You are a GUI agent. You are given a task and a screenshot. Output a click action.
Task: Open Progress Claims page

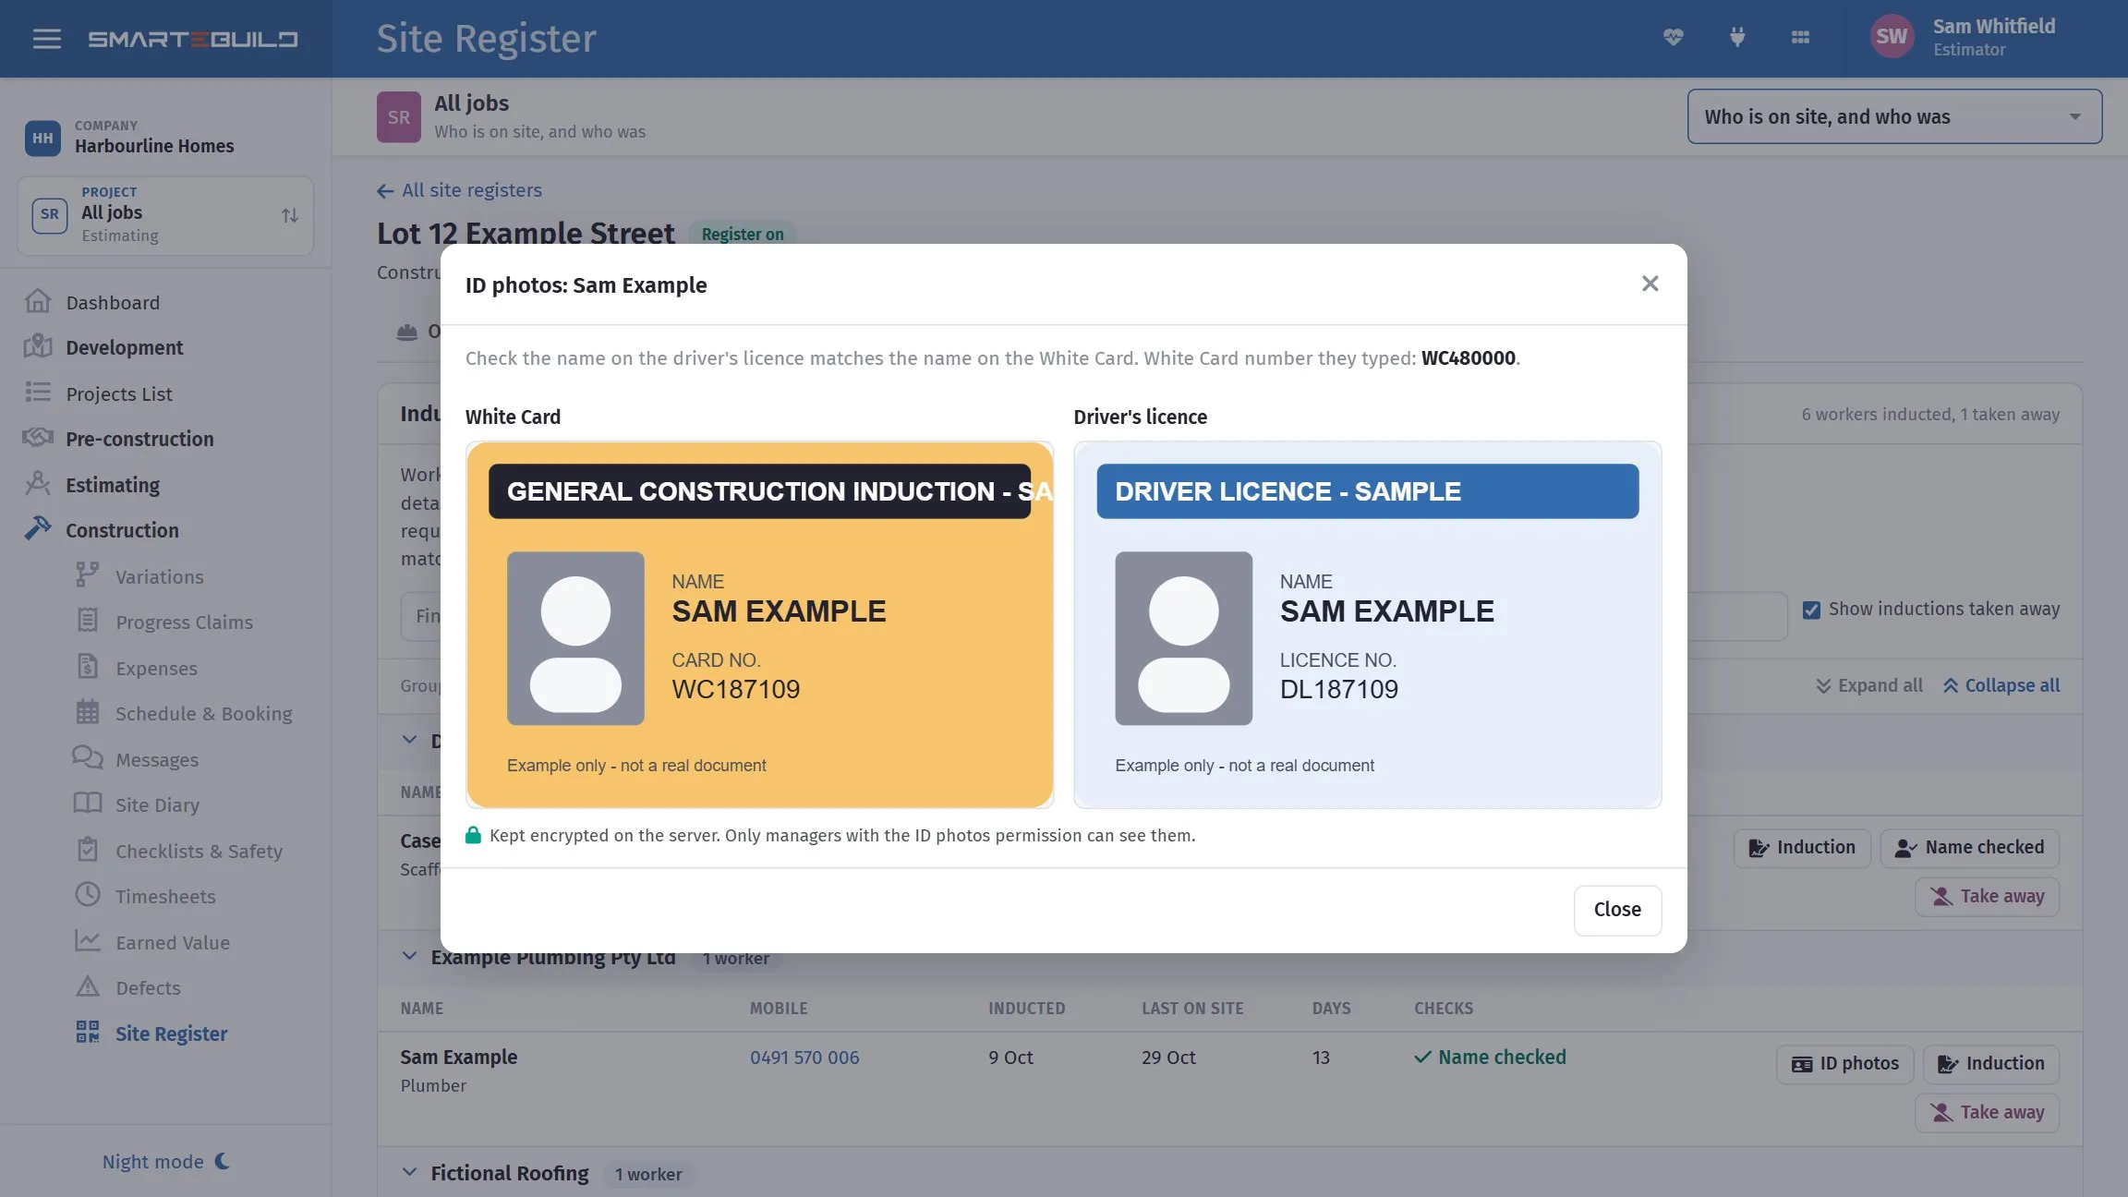point(184,623)
